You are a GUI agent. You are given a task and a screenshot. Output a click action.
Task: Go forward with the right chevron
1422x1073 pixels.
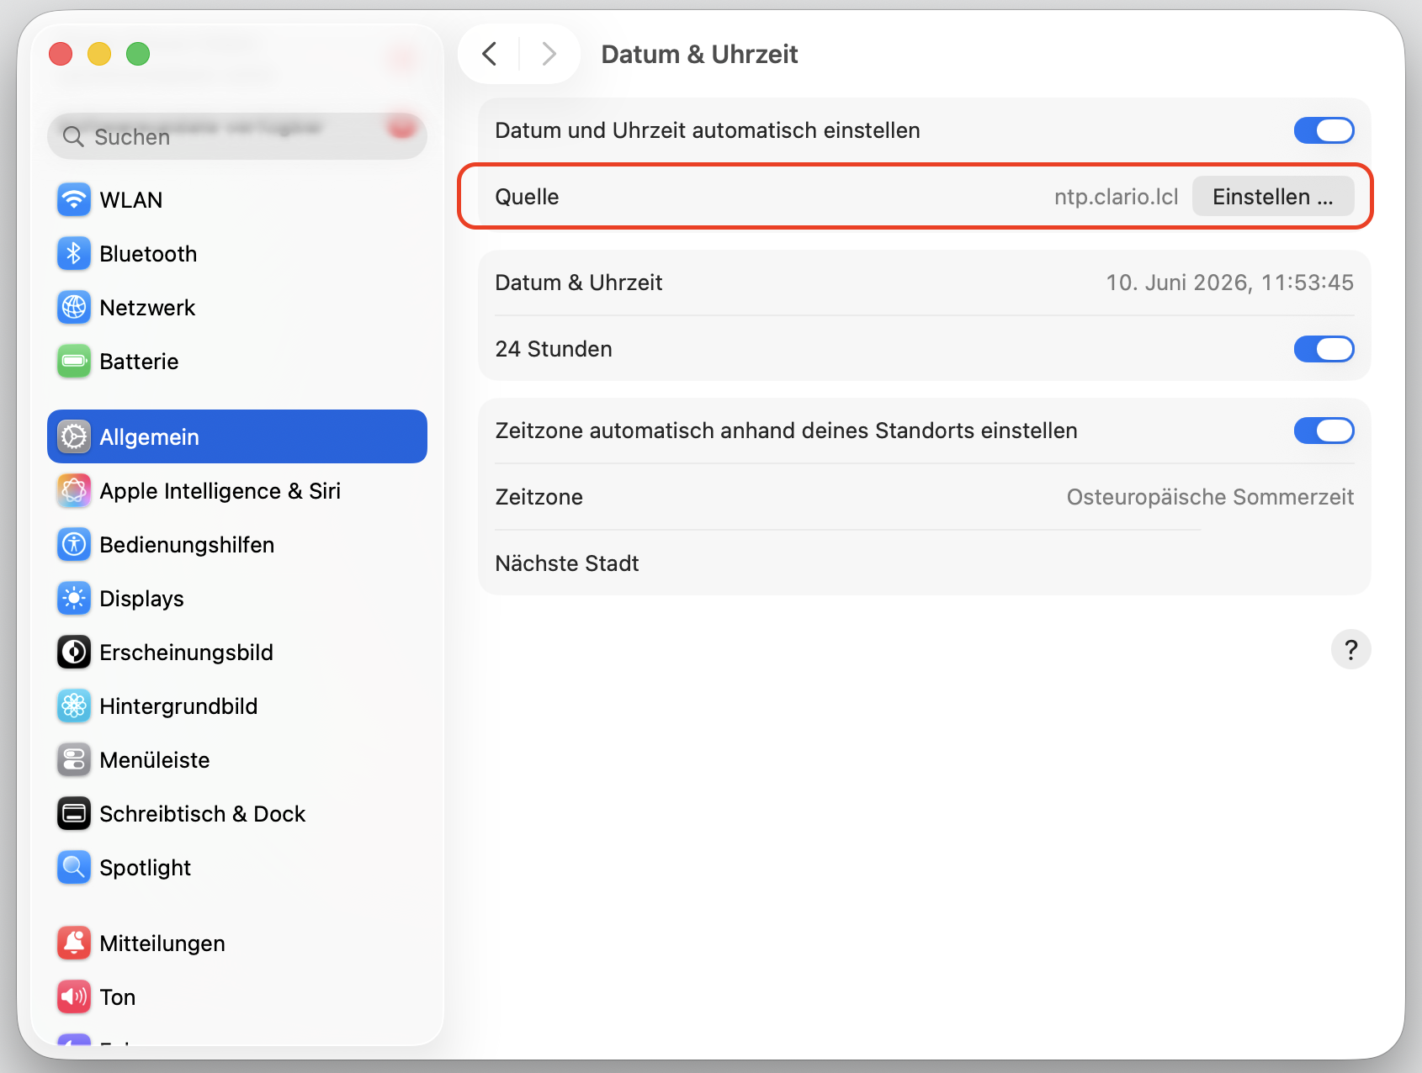click(549, 54)
